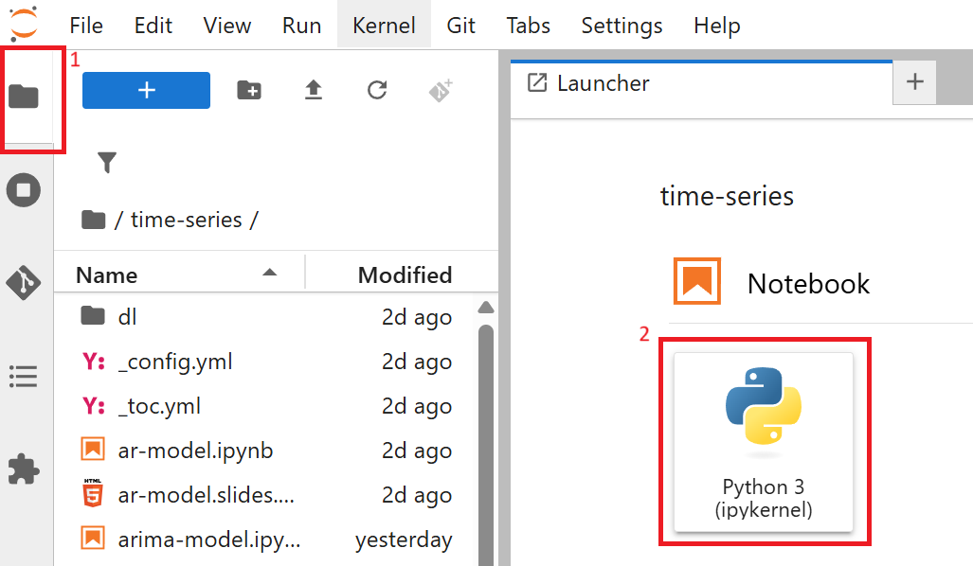973x566 pixels.
Task: Select the File Browser sidebar tab
Action: point(23,95)
